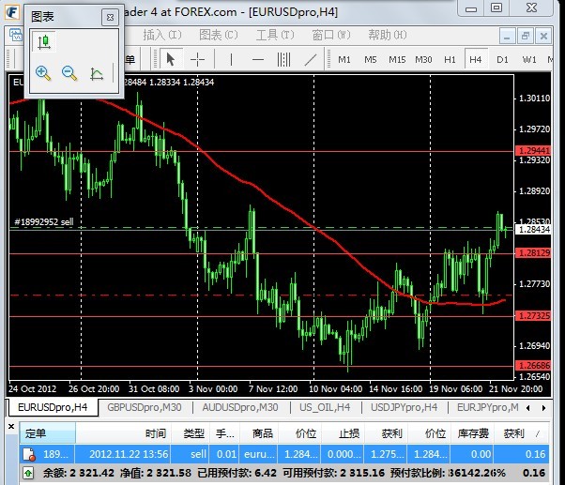
Task: Switch to AUDUSDpro,M30 chart tab
Action: point(240,407)
